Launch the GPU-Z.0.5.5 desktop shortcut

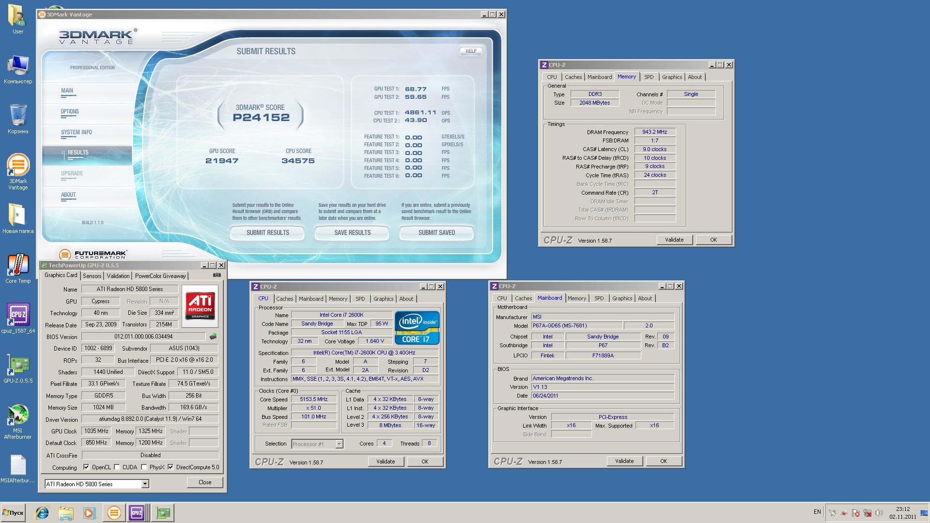(18, 369)
